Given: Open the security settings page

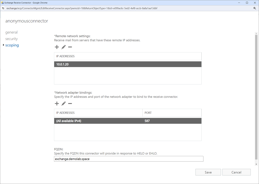Looking at the screenshot, I should [x=11, y=39].
